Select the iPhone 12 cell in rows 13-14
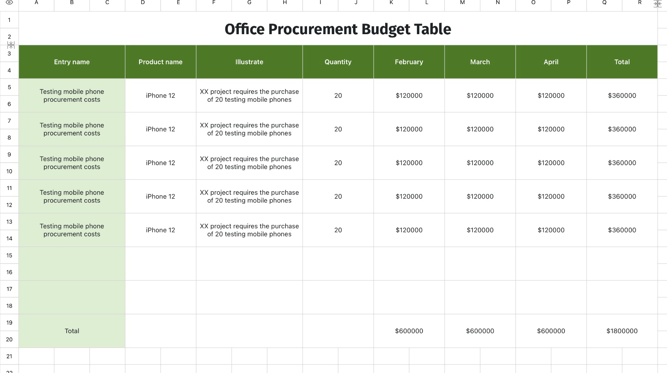 pos(161,230)
